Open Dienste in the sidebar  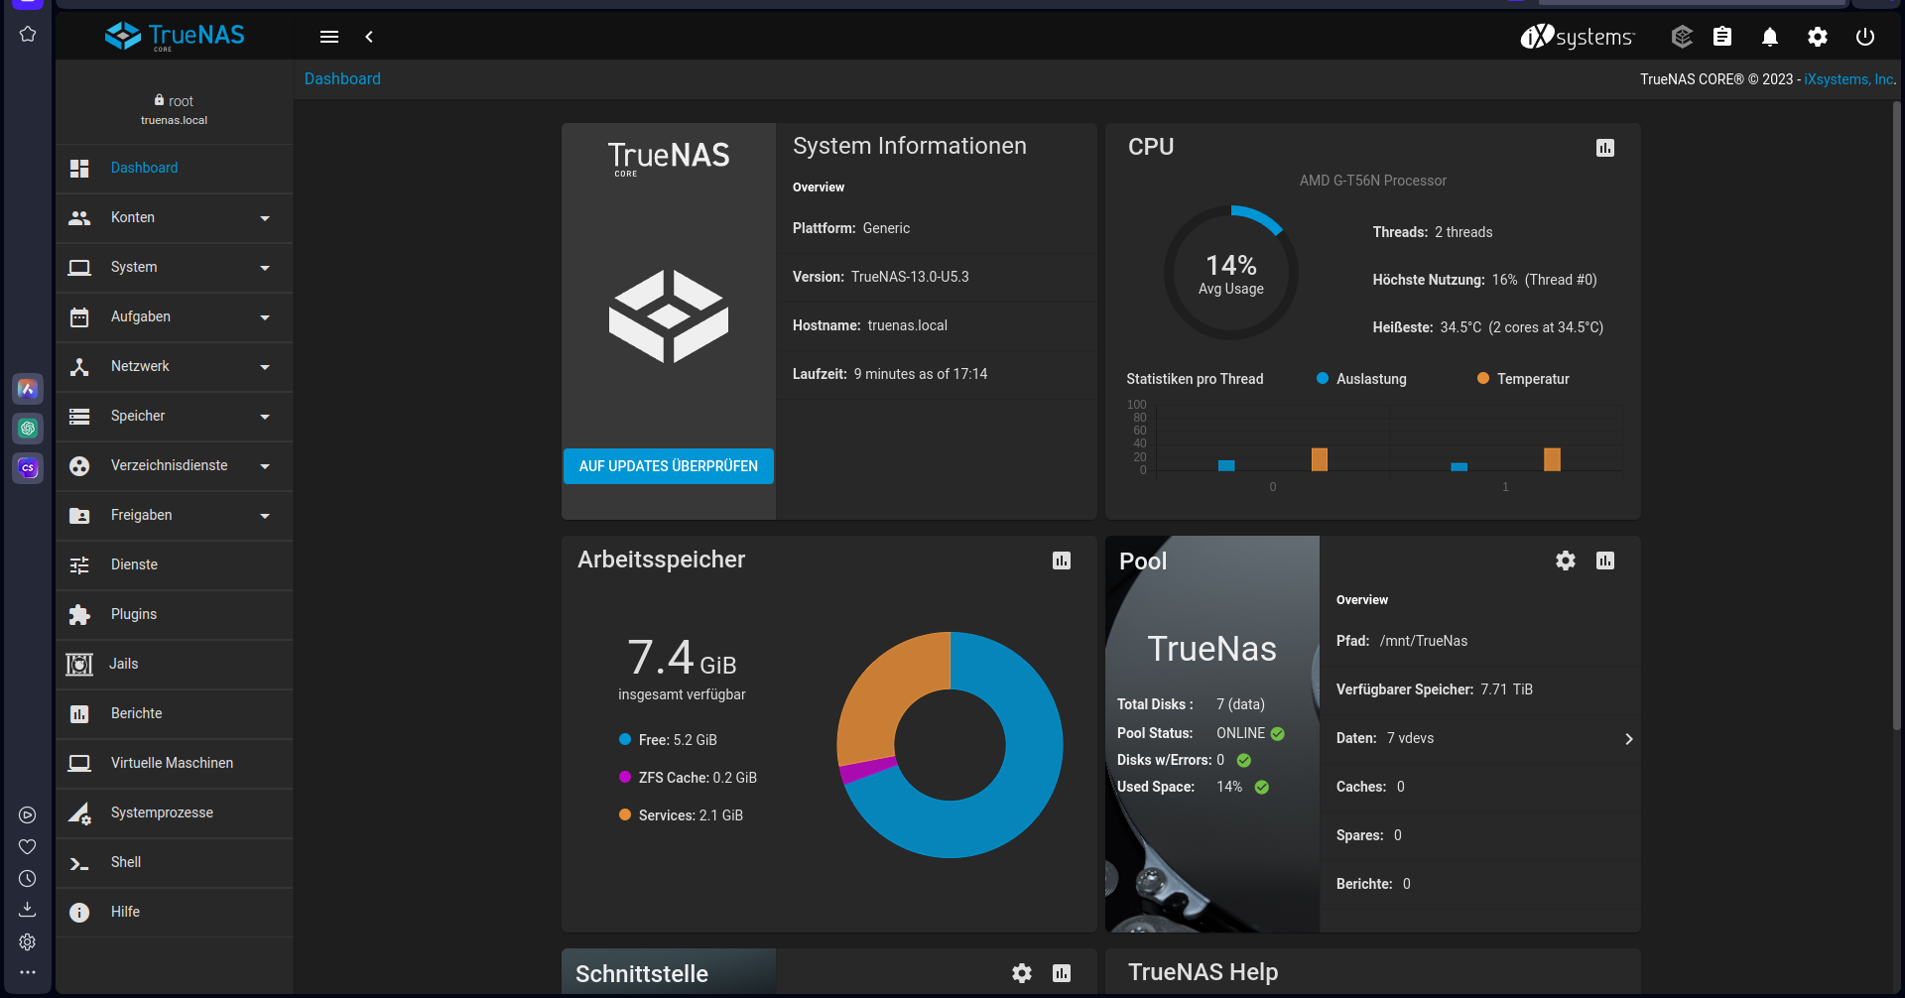coord(175,565)
